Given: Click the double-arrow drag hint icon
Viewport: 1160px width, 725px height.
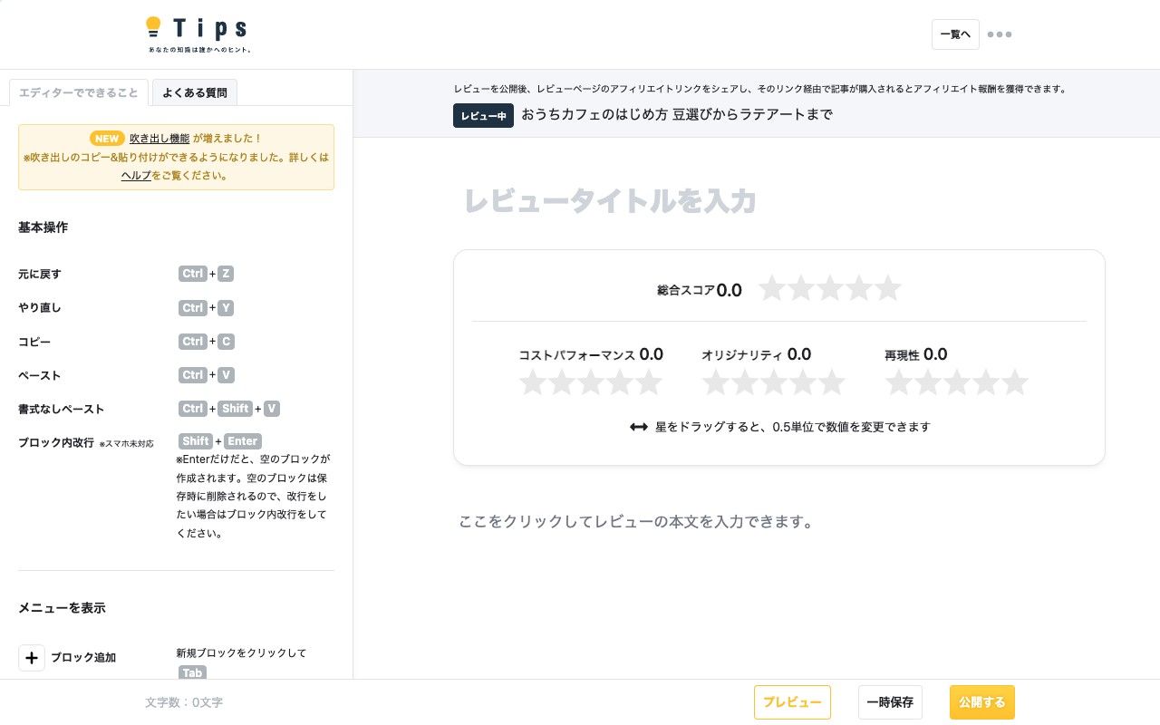Looking at the screenshot, I should pos(638,427).
